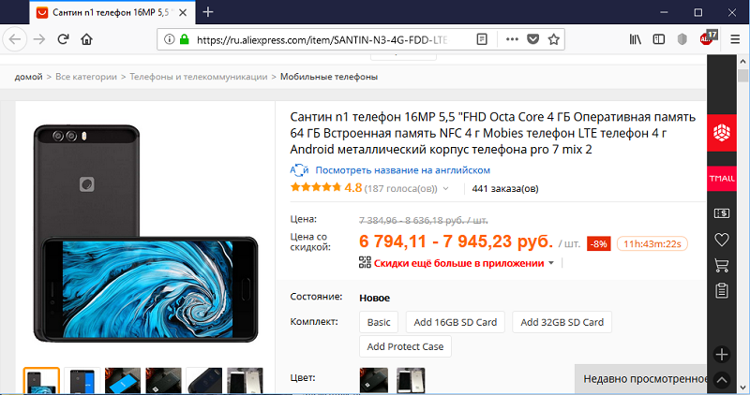This screenshot has height=395, width=750.
Task: Bookmark this page with the star
Action: (x=553, y=39)
